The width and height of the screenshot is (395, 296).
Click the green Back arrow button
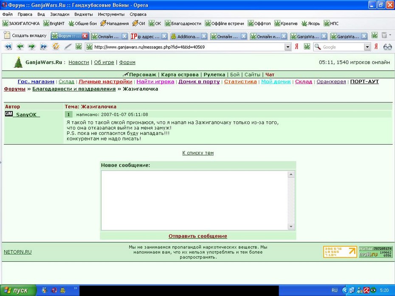tap(20, 47)
